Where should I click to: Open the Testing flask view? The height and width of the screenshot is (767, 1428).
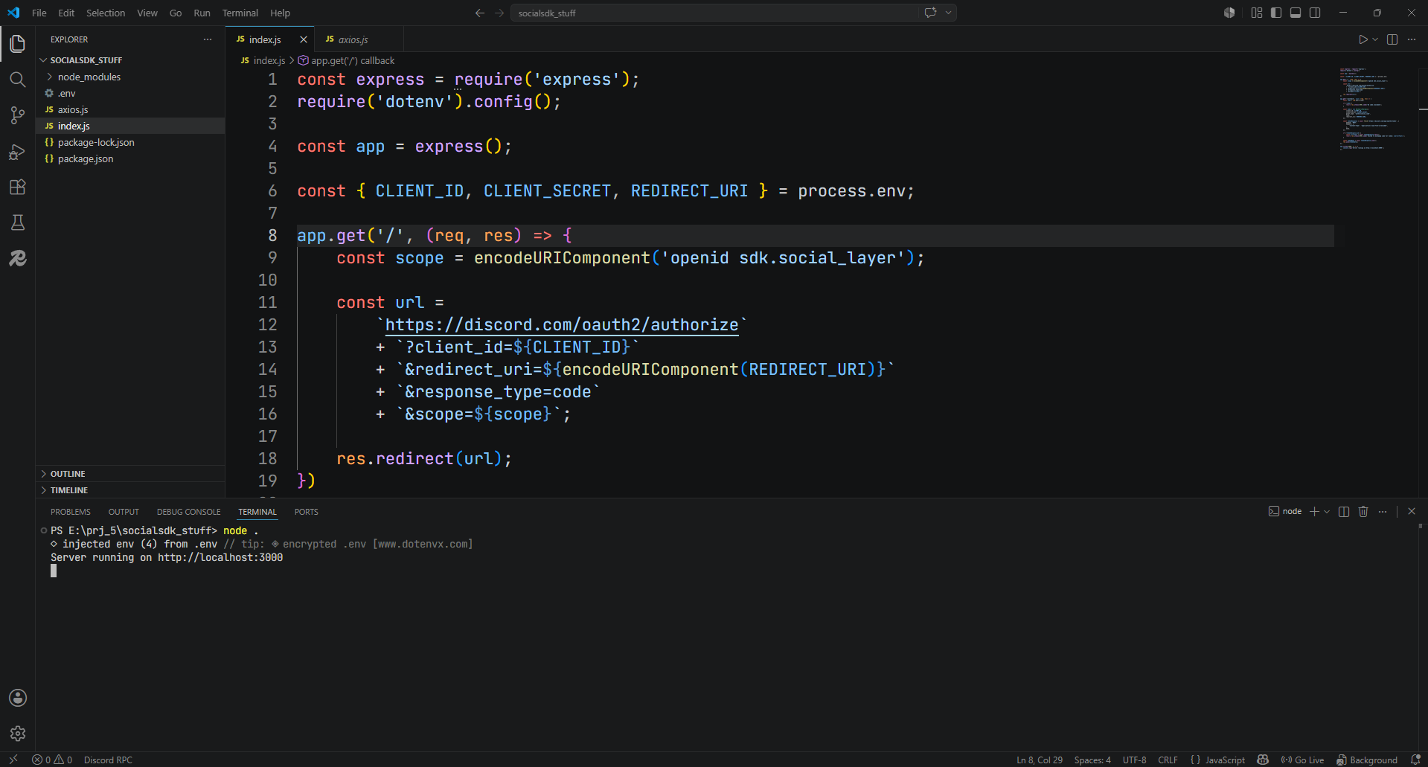coord(18,222)
